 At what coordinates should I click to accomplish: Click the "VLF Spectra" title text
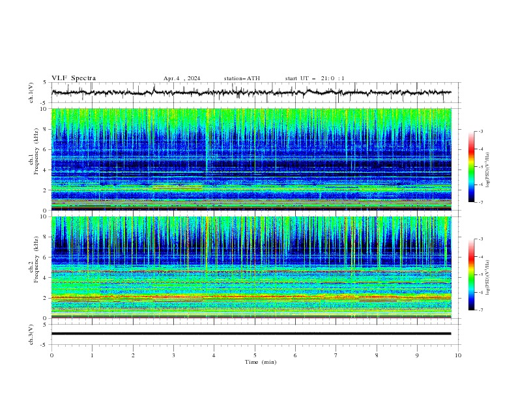(x=74, y=78)
